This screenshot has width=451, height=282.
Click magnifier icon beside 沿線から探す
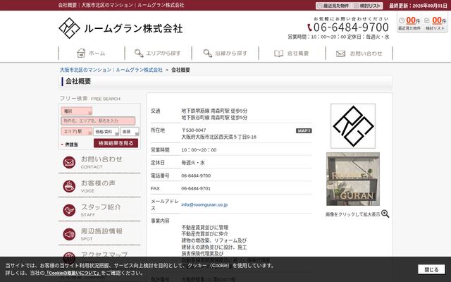coord(207,54)
